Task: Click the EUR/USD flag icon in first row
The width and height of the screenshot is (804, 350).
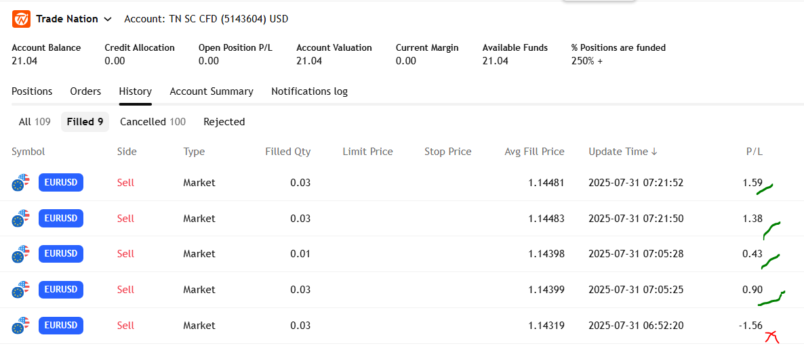Action: (21, 183)
